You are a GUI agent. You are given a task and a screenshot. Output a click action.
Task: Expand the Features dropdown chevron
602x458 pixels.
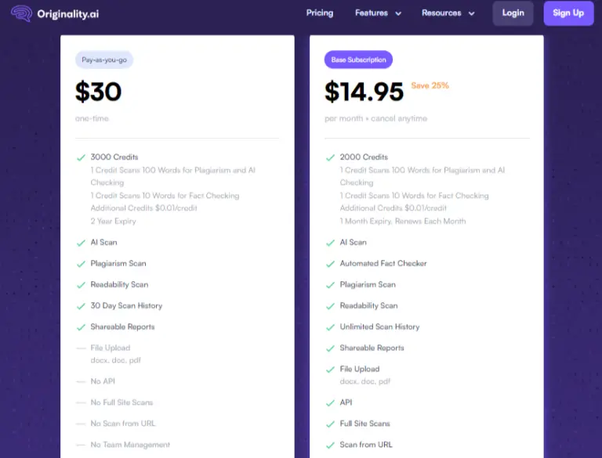click(x=398, y=13)
